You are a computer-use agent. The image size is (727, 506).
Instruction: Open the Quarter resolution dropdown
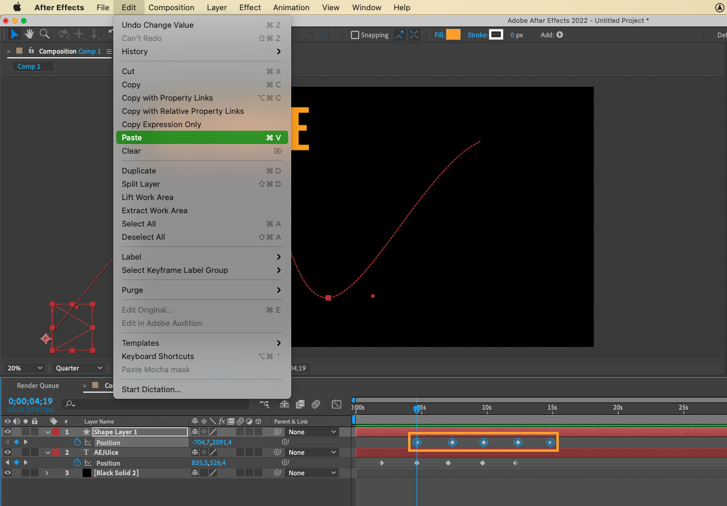pos(78,368)
